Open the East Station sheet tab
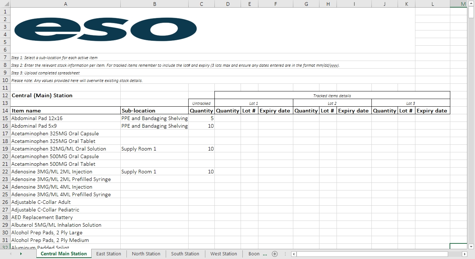The width and height of the screenshot is (475, 259). (x=109, y=254)
